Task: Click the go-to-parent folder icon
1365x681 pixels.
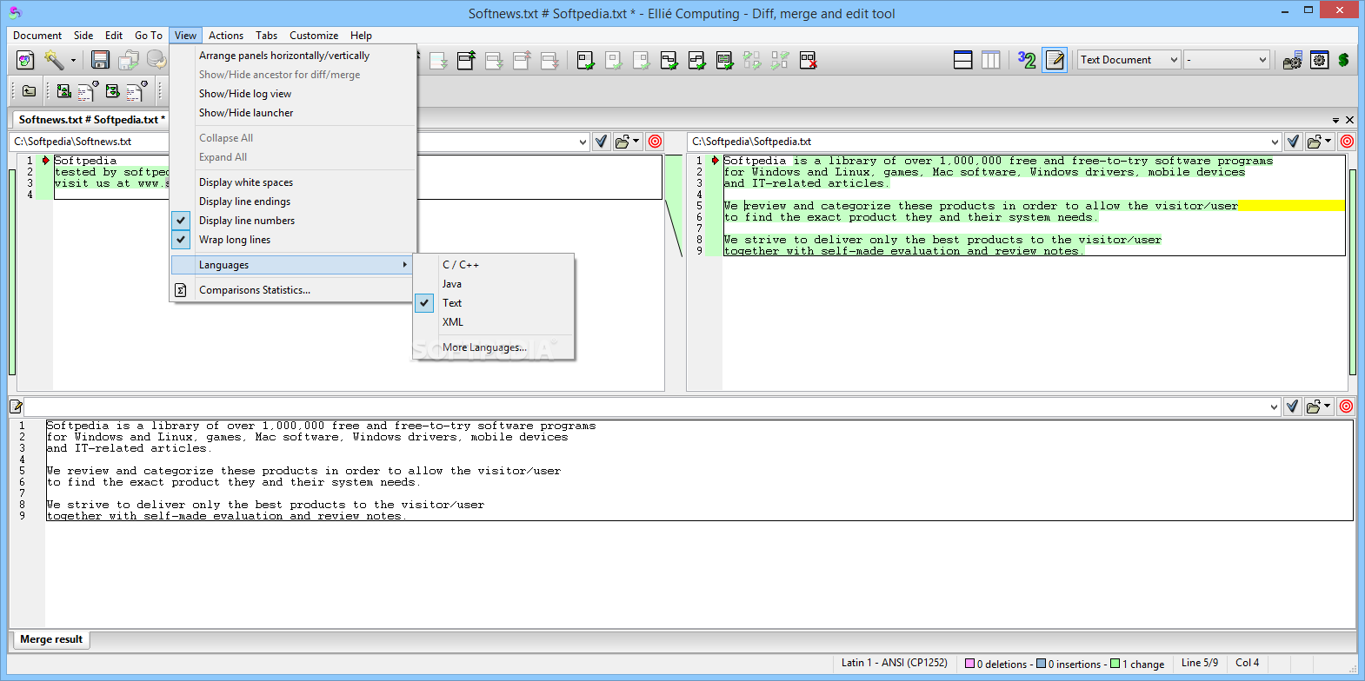Action: pyautogui.click(x=29, y=90)
